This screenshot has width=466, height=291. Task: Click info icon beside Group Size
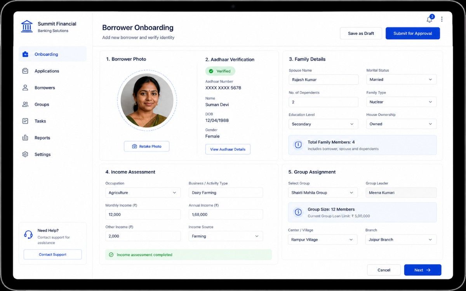coord(298,212)
